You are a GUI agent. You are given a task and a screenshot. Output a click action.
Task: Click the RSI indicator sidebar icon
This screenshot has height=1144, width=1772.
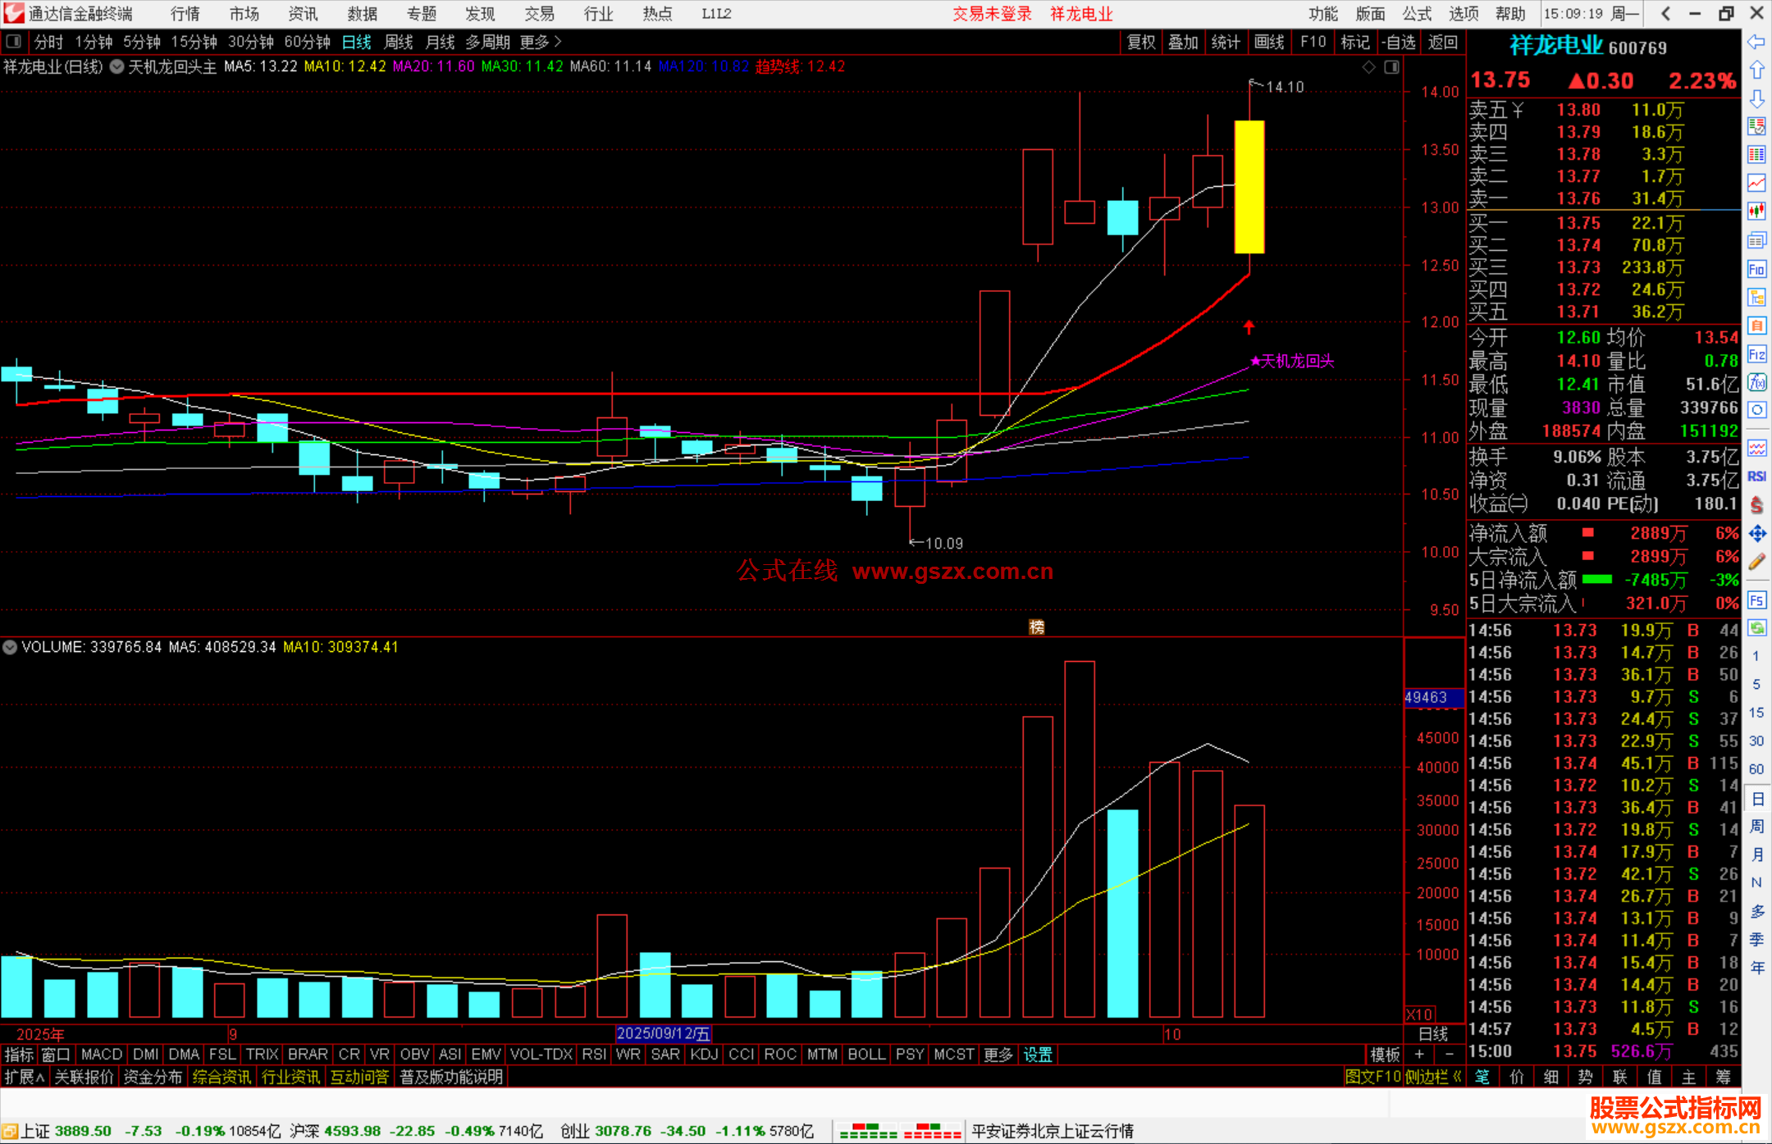pyautogui.click(x=1756, y=476)
